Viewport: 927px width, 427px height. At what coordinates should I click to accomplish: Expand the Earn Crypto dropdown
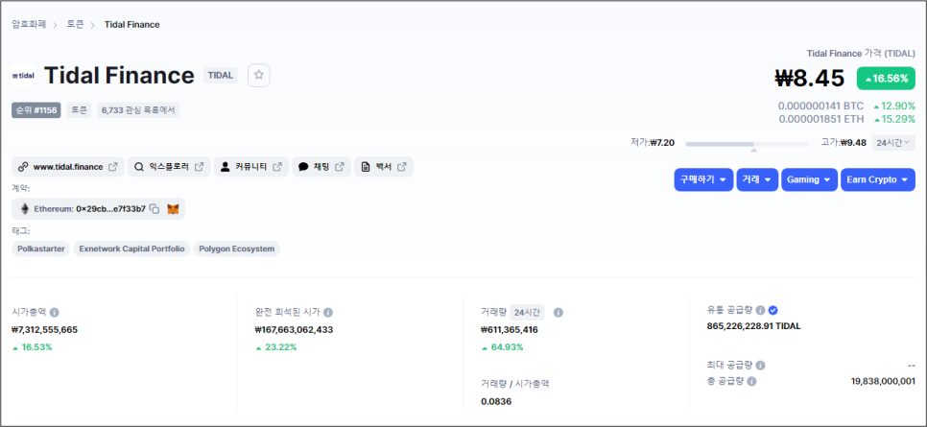tap(878, 179)
